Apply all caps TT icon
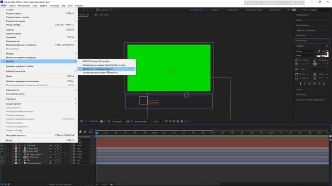This screenshot has height=186, width=332. [x=310, y=84]
